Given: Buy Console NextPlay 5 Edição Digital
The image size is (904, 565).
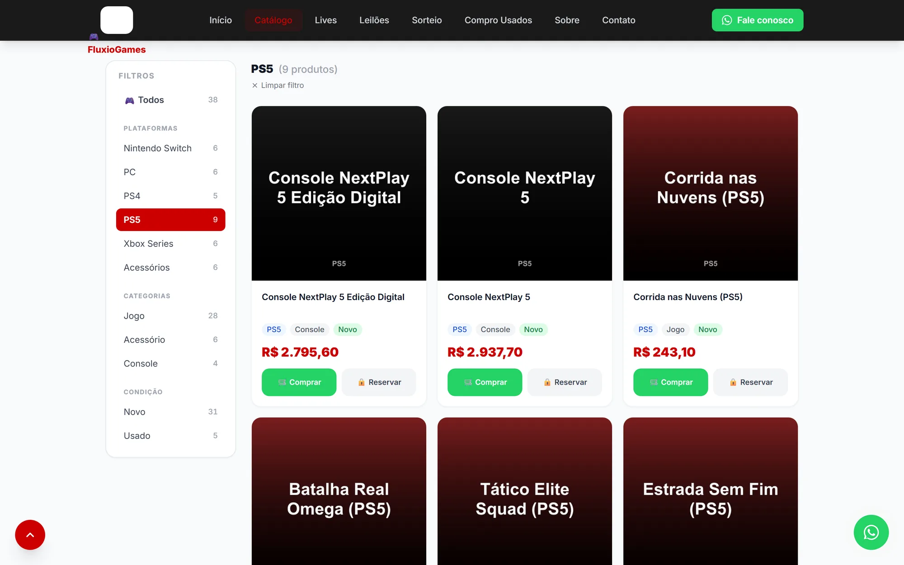Looking at the screenshot, I should point(299,382).
